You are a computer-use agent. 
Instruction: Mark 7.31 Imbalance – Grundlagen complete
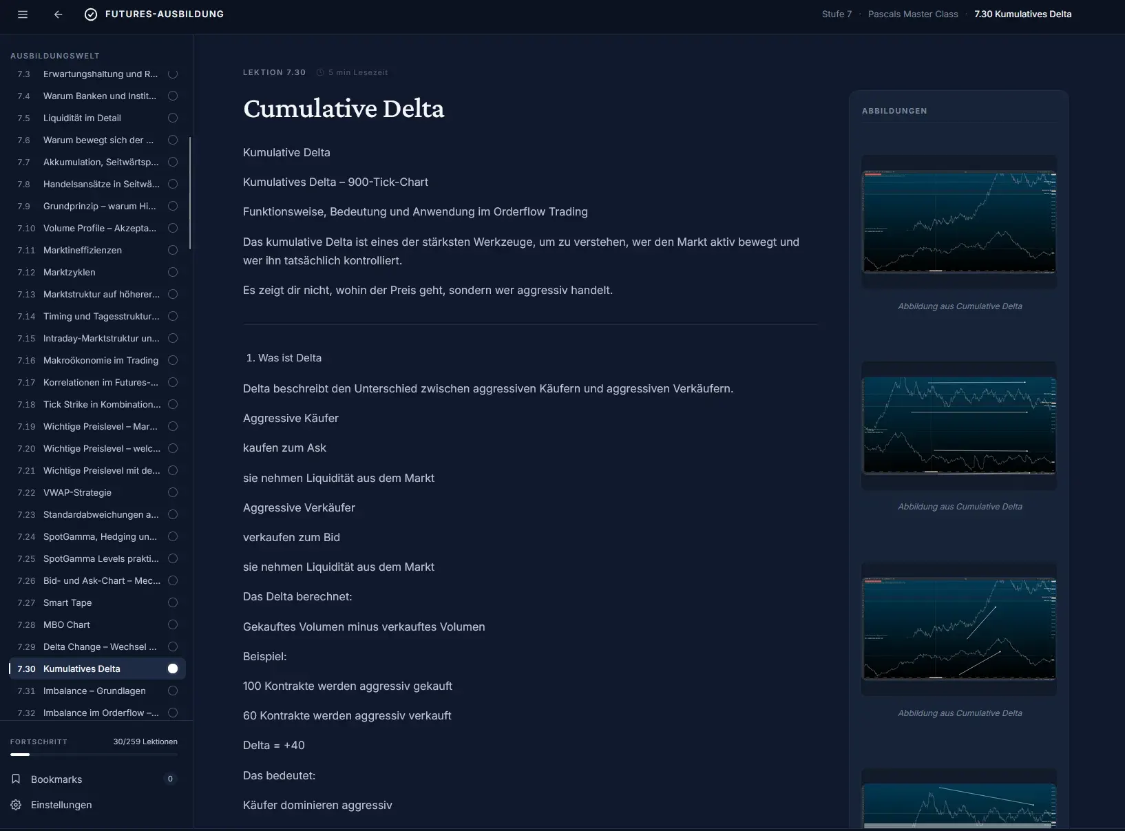(x=173, y=691)
